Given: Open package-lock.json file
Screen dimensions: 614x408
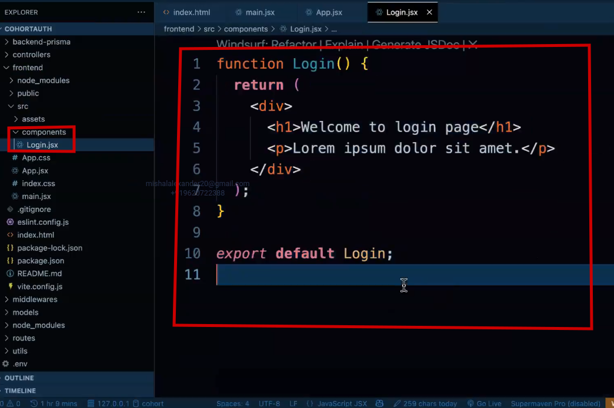Looking at the screenshot, I should pos(50,248).
